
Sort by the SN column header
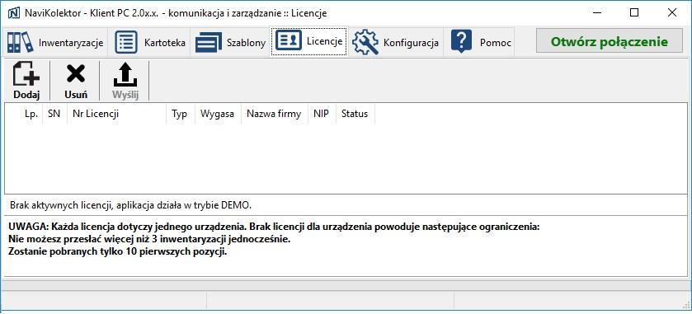coord(54,114)
